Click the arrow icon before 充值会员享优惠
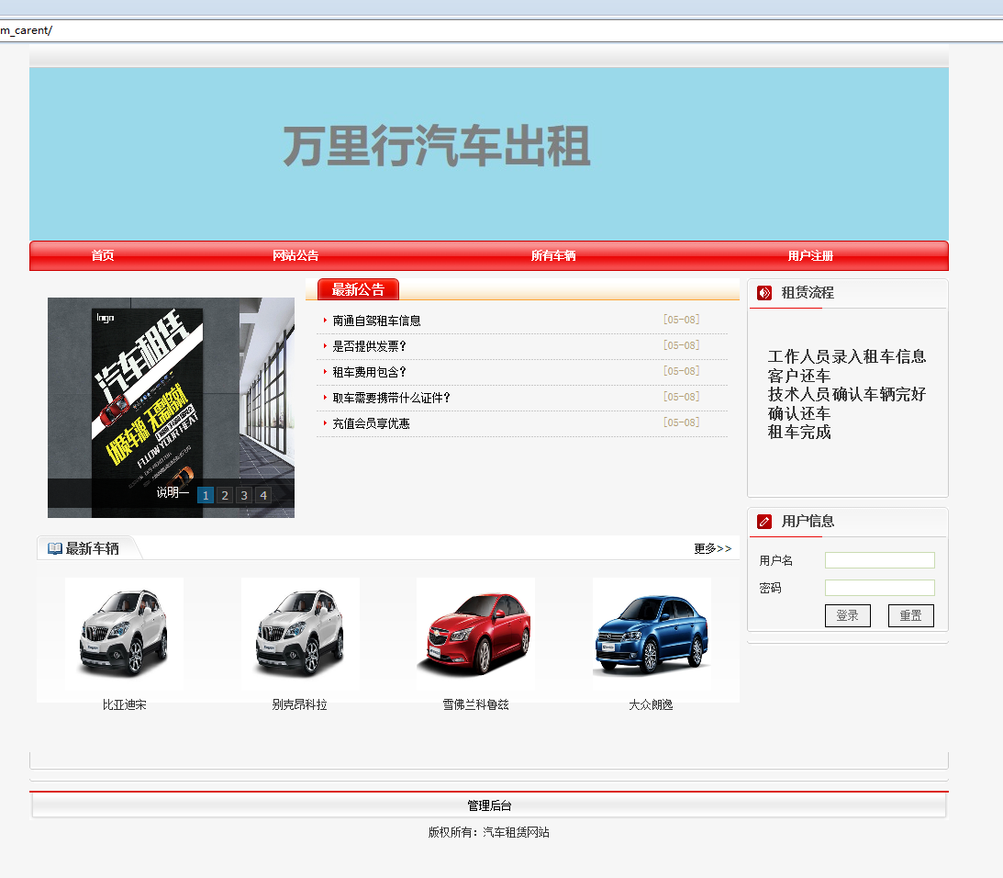 click(x=323, y=423)
